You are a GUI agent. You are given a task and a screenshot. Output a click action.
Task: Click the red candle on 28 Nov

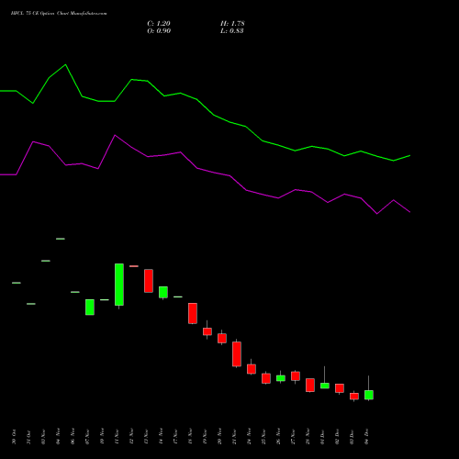310,386
